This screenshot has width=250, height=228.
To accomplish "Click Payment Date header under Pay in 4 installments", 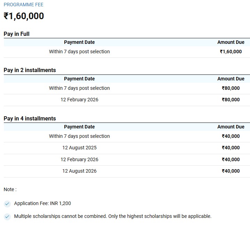I will [x=79, y=127].
